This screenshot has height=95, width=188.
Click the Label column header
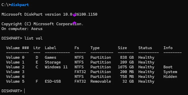(x=50, y=48)
